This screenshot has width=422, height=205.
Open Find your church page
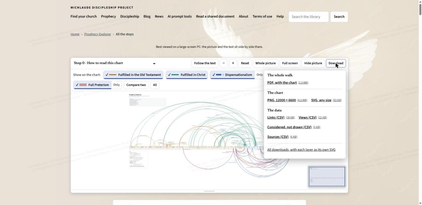(83, 16)
